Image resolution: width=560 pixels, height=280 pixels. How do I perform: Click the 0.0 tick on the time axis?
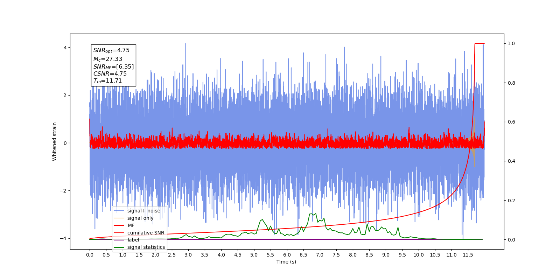click(x=90, y=255)
